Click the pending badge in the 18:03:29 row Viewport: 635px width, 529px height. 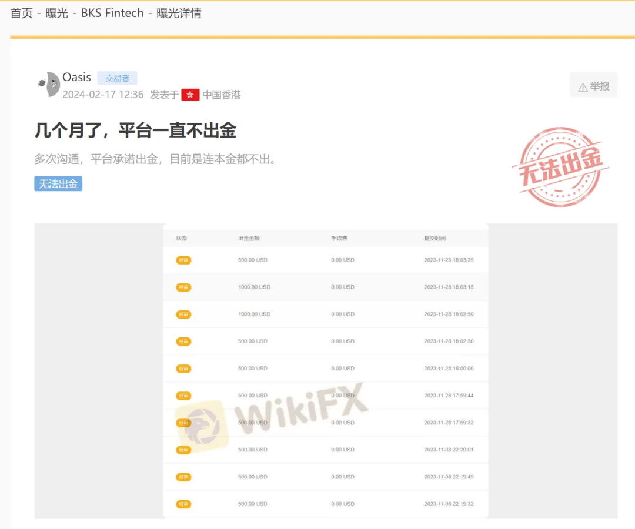183,260
